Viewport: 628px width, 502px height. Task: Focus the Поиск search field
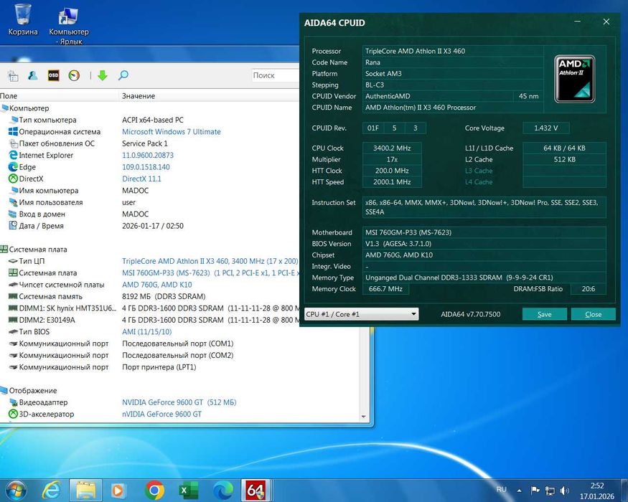pyautogui.click(x=276, y=75)
